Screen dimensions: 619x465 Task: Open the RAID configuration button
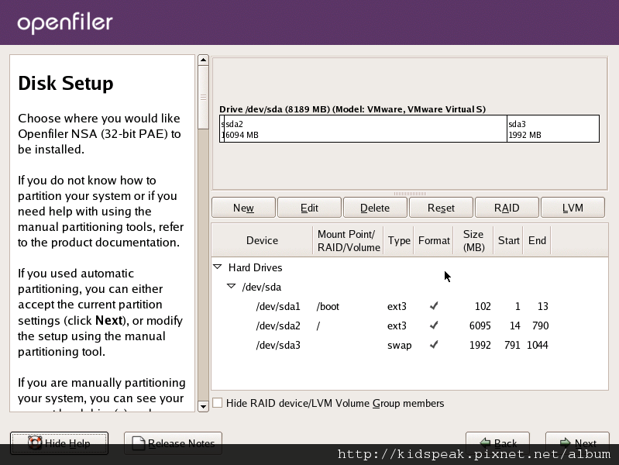click(507, 208)
